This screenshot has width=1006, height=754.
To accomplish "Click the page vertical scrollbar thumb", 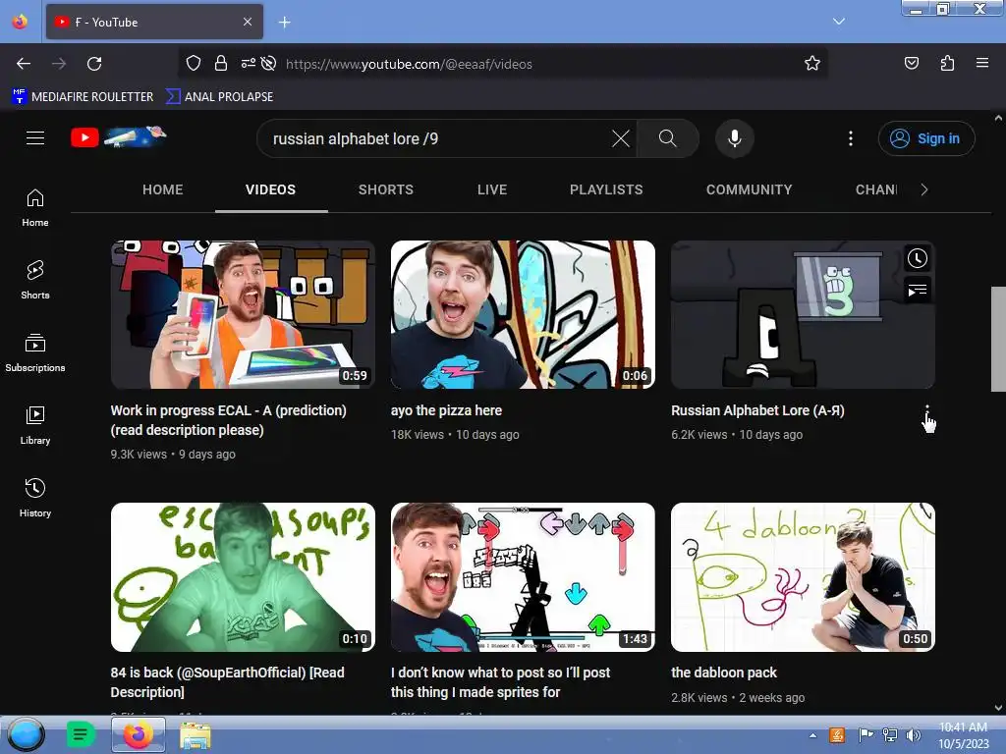I will (x=998, y=339).
